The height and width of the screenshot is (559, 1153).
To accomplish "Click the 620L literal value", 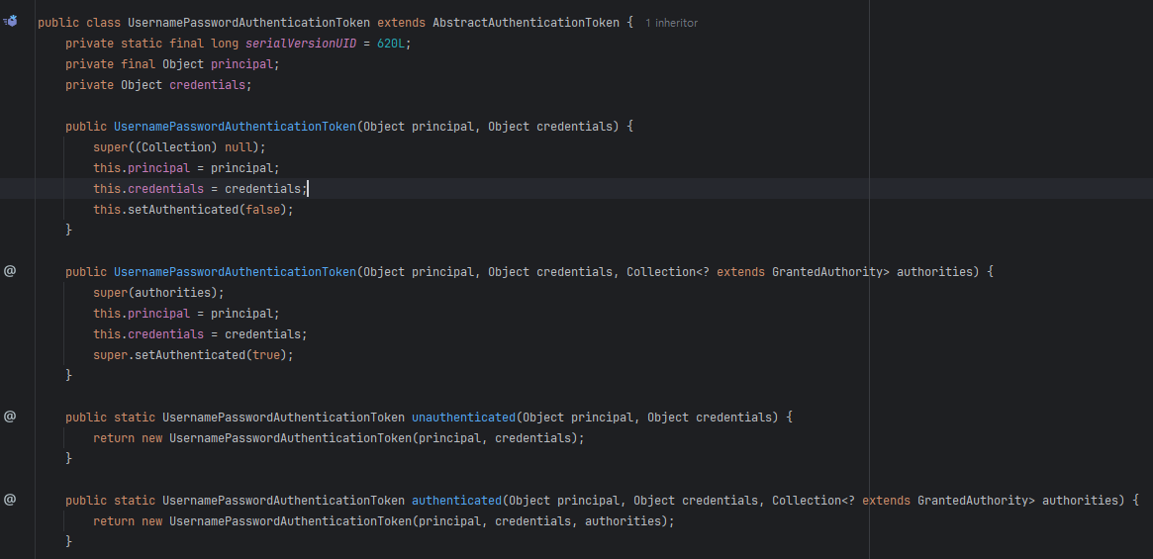I will [391, 44].
